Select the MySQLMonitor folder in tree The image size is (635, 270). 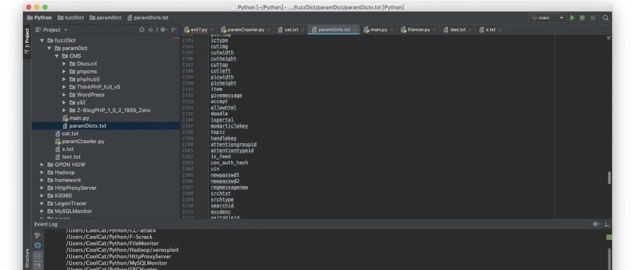tap(69, 211)
